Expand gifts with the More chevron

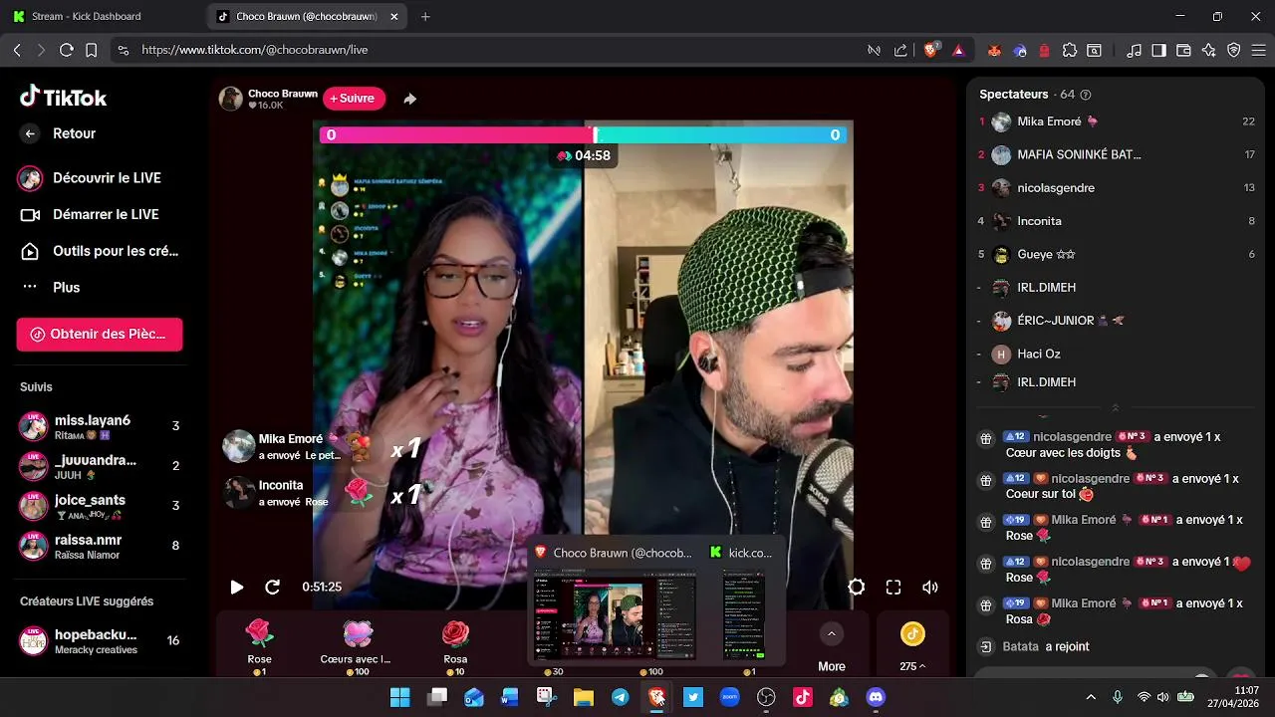831,633
